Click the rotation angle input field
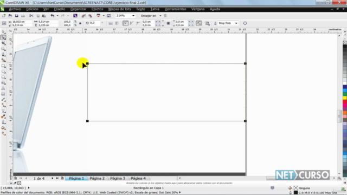 pos(95,23)
